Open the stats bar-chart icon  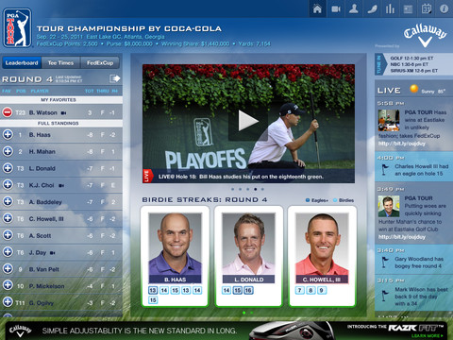[x=390, y=8]
